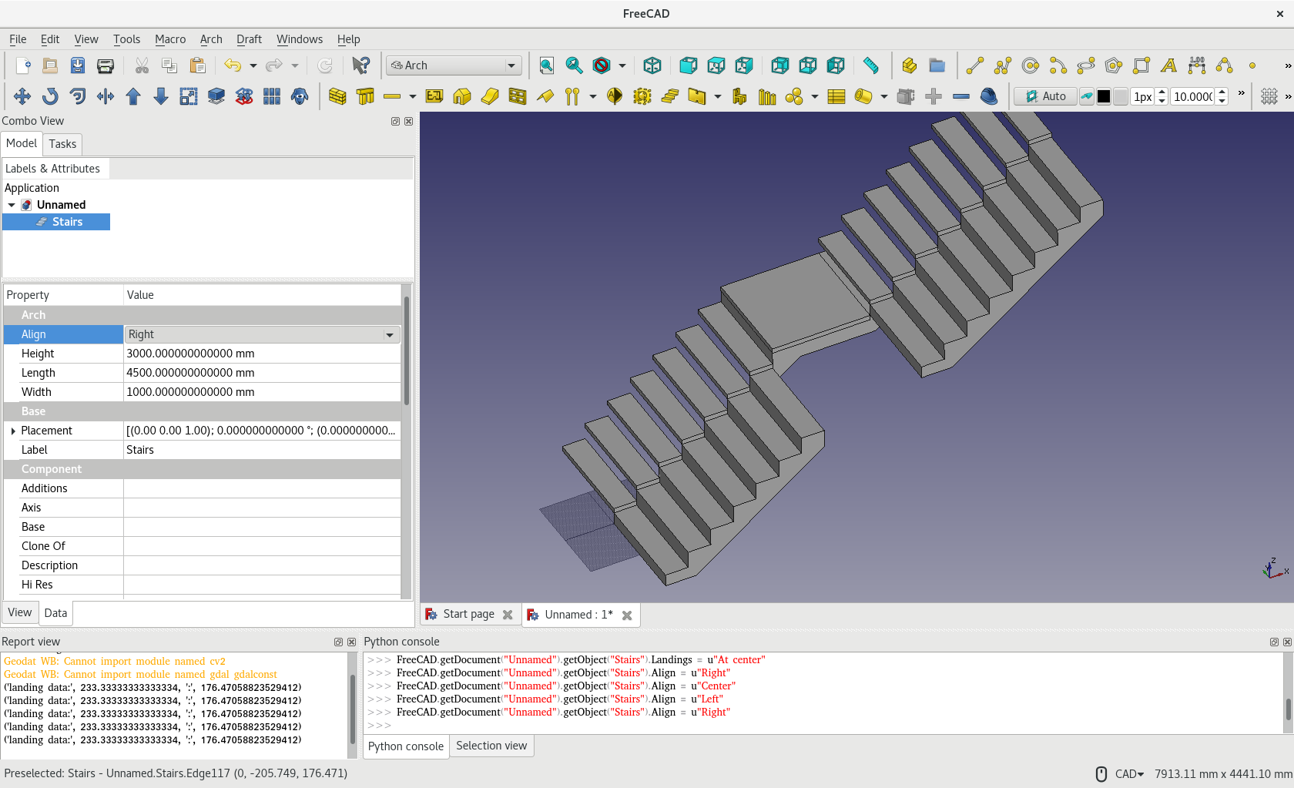Click the measure distance ruler icon
Screen dimensions: 1294x788
pos(870,65)
